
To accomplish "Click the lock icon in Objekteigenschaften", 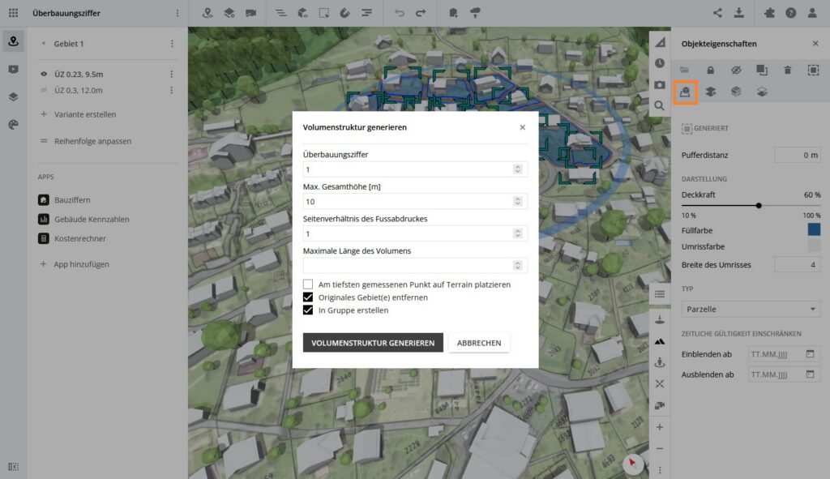I will [711, 71].
